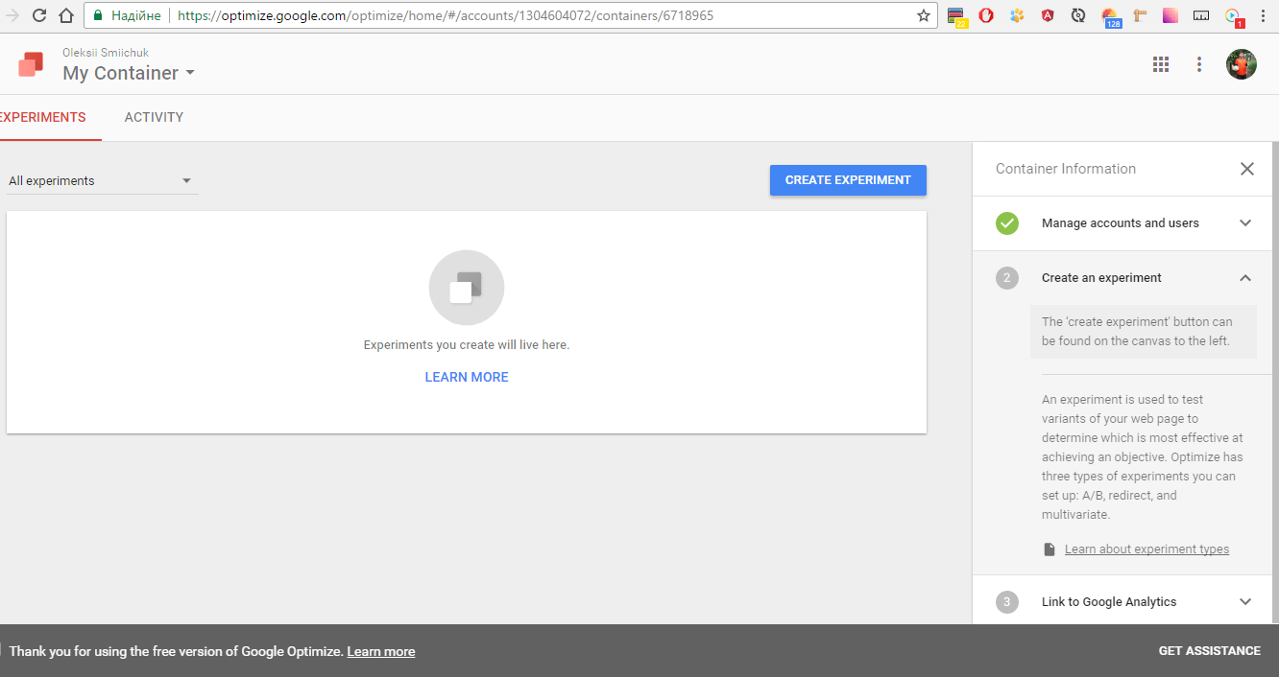Close the Container Information panel
Screen dimensions: 1279x677
pos(1247,169)
